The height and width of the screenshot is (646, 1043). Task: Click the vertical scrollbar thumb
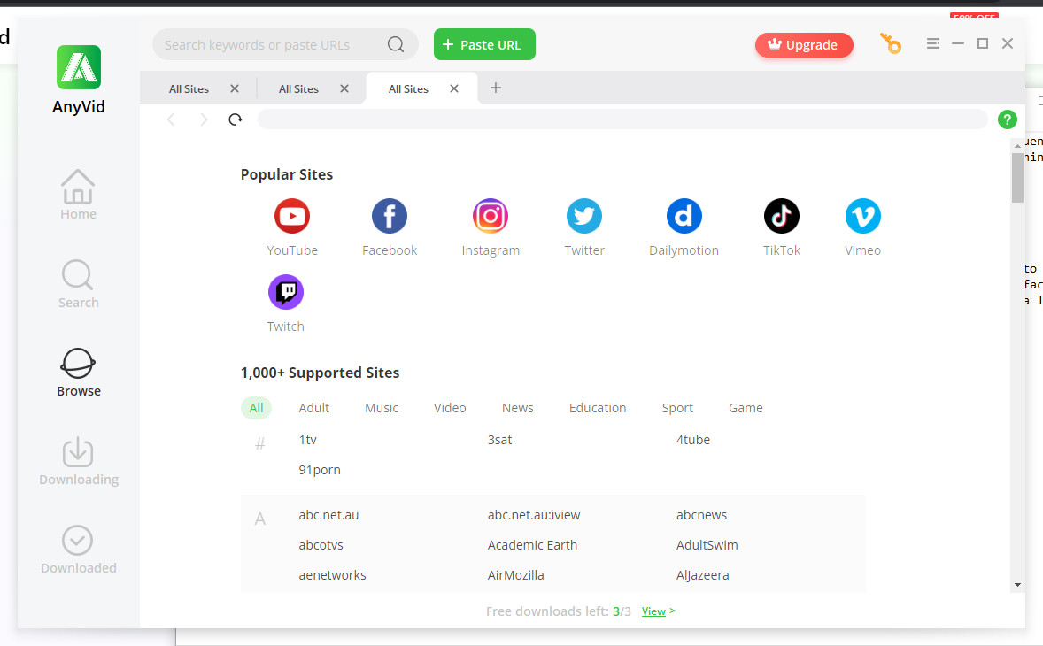pyautogui.click(x=1017, y=178)
